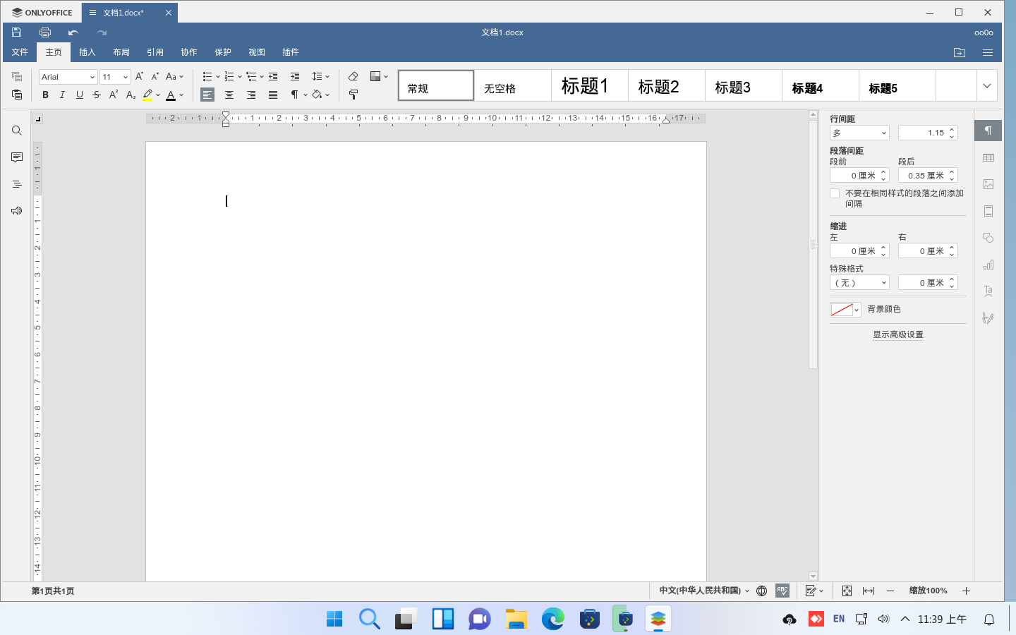
Task: Open the Chart settings panel icon
Action: tap(988, 265)
